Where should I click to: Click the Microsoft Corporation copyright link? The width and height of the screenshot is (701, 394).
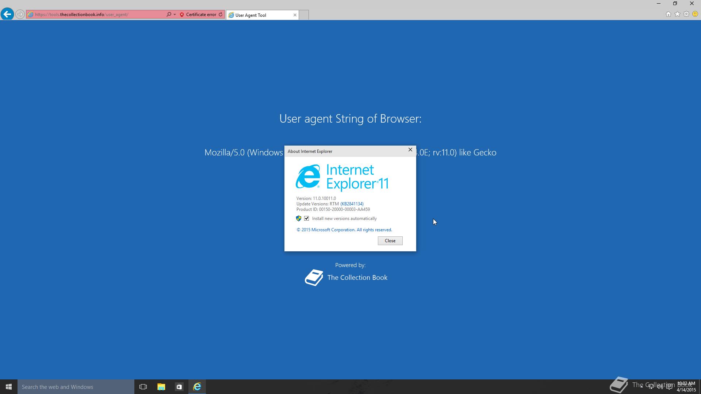(344, 230)
